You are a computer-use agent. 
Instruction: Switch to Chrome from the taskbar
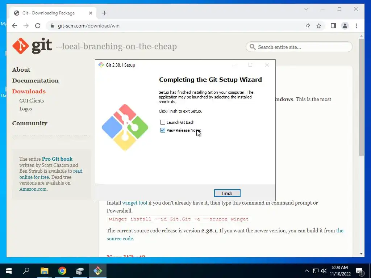(62, 271)
